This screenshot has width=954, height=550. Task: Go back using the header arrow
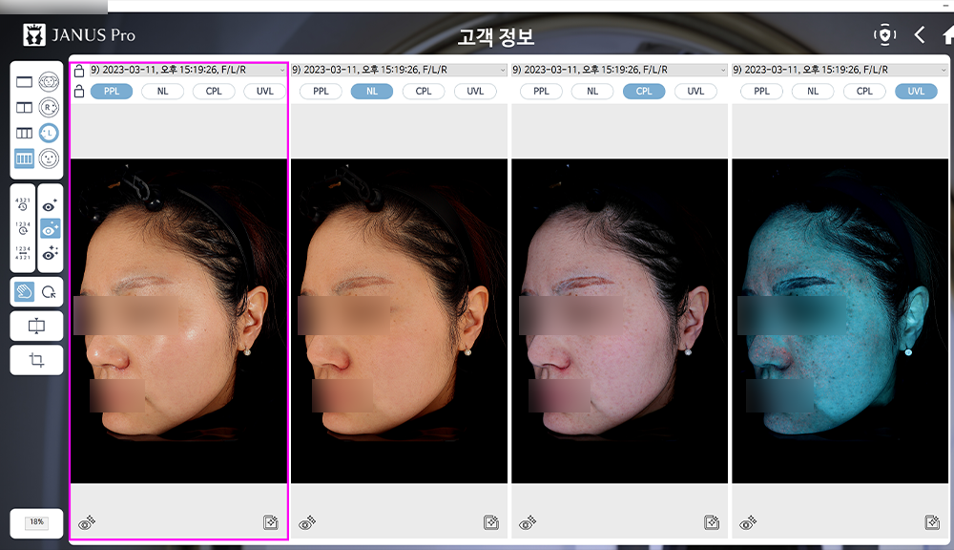[x=920, y=34]
